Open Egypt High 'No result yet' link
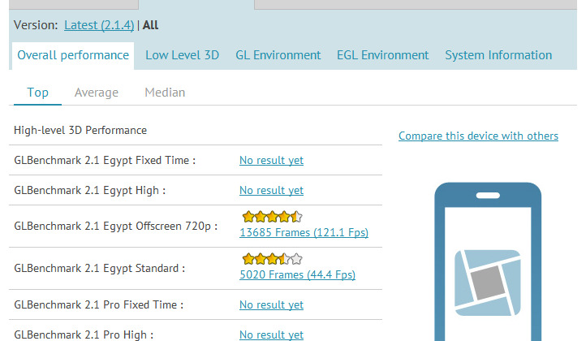 271,190
